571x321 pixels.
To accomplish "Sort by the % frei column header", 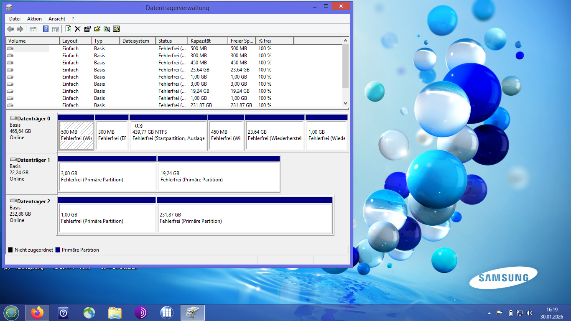I will coord(275,41).
